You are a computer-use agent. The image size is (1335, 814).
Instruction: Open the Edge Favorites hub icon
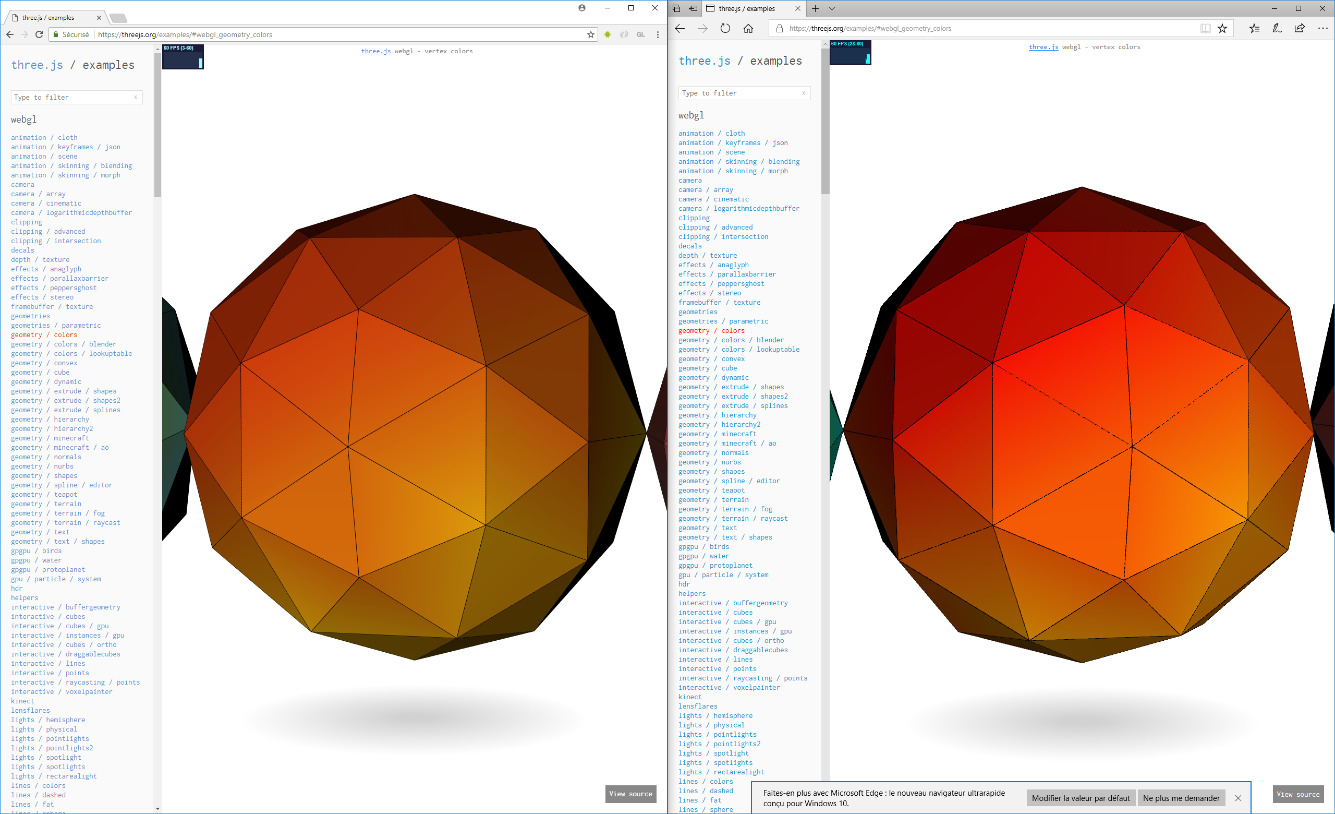1254,28
